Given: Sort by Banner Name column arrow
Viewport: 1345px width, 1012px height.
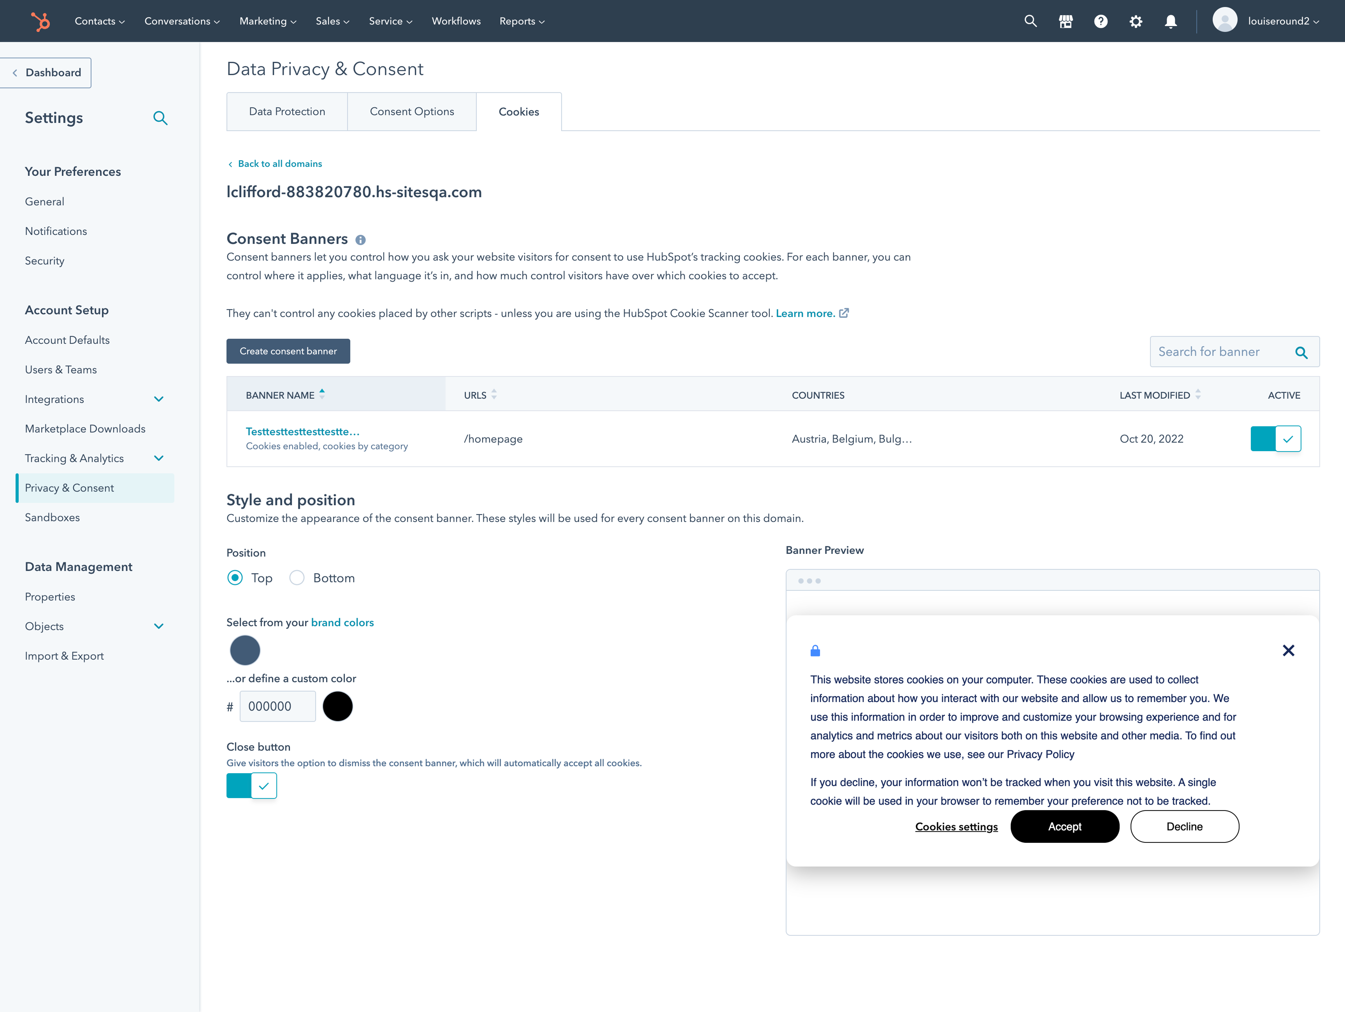Looking at the screenshot, I should [322, 394].
